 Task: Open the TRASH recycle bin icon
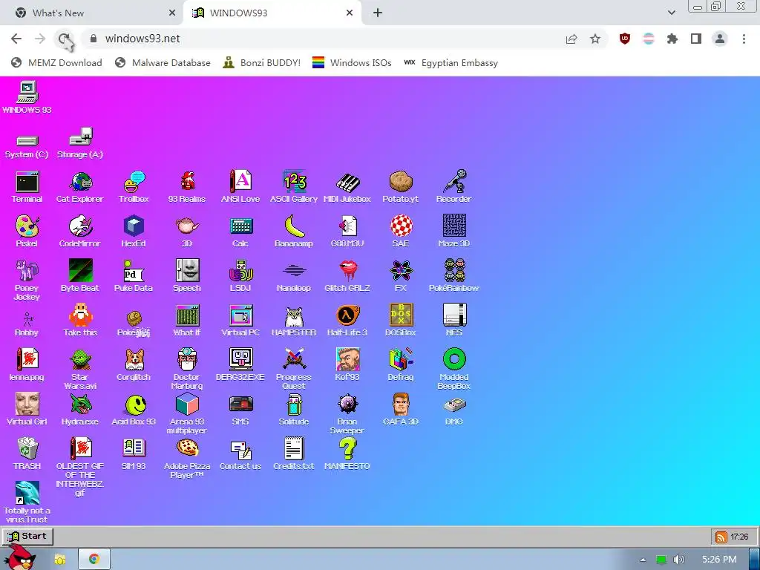(x=27, y=454)
